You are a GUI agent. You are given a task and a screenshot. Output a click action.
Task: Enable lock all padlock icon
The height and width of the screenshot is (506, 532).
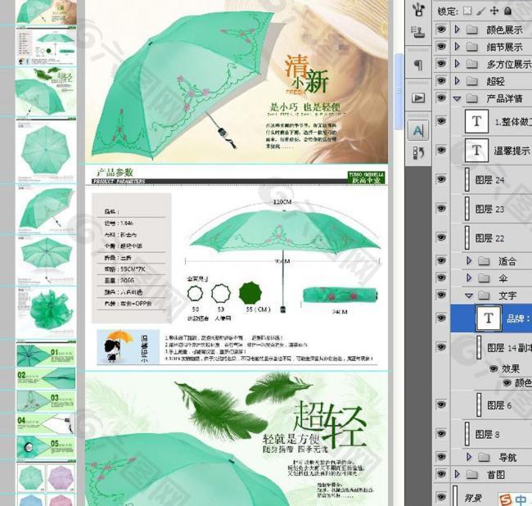pyautogui.click(x=507, y=11)
